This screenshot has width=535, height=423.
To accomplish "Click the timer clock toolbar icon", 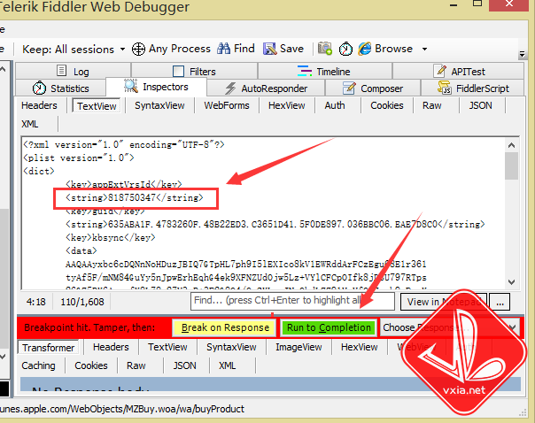I will pyautogui.click(x=345, y=49).
